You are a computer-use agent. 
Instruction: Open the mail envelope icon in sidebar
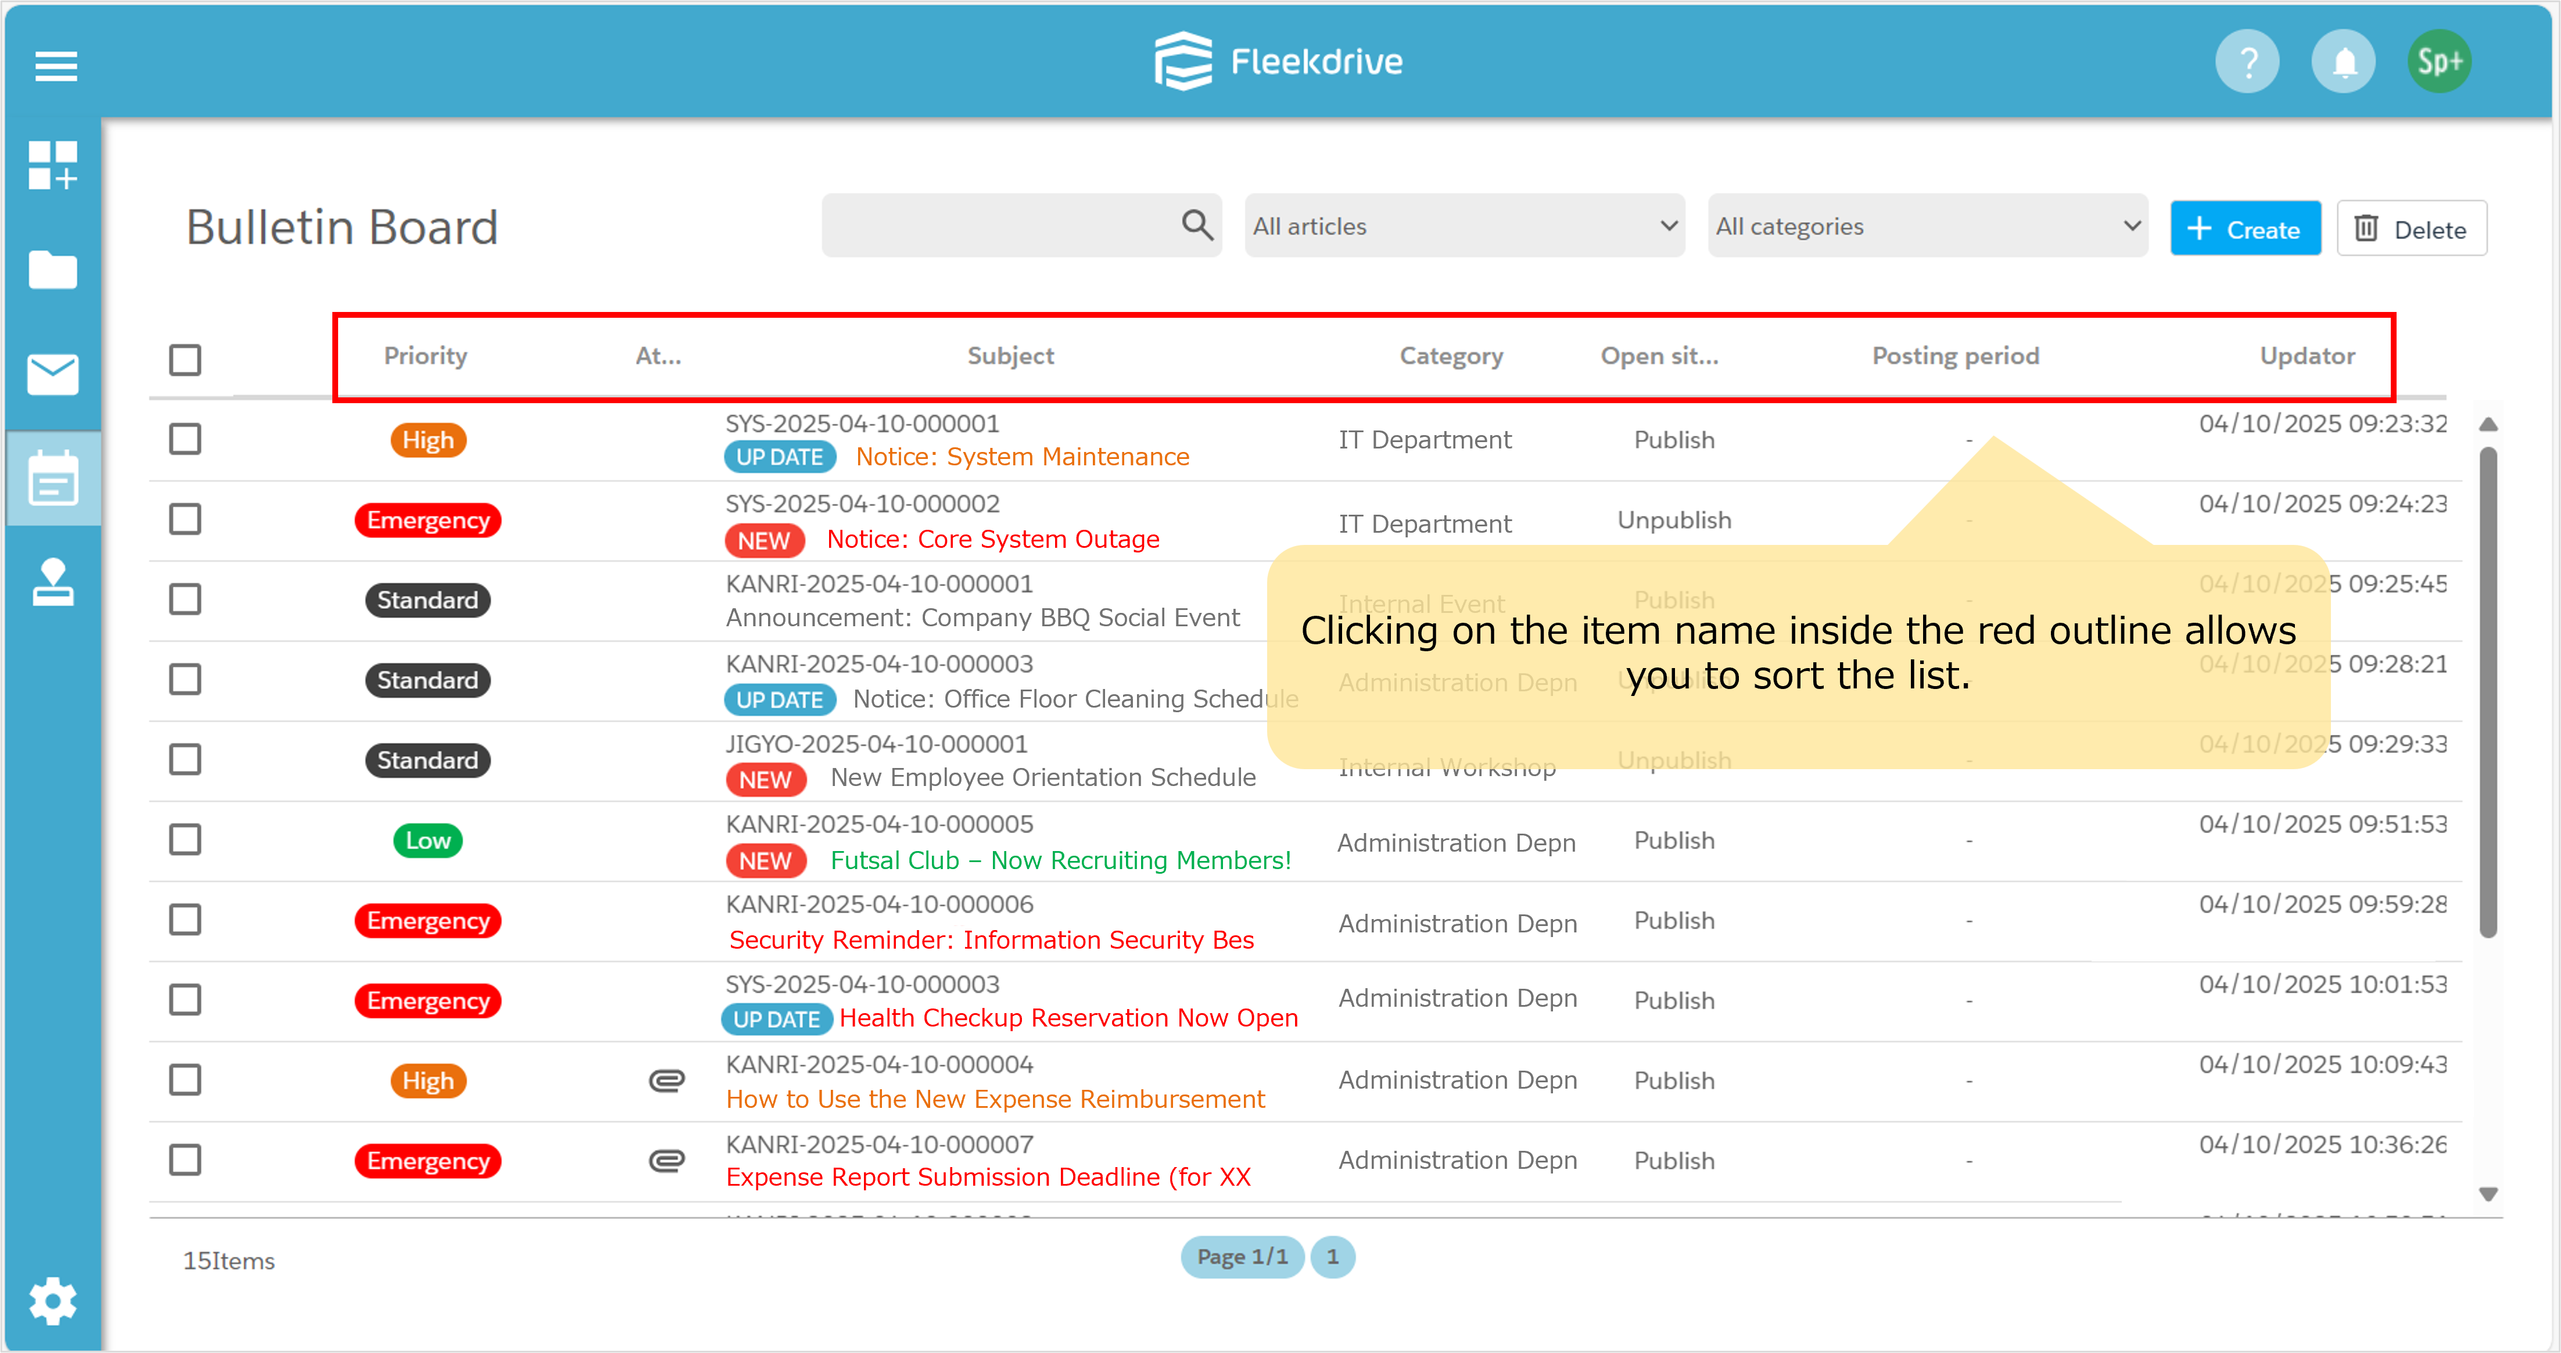pyautogui.click(x=53, y=374)
